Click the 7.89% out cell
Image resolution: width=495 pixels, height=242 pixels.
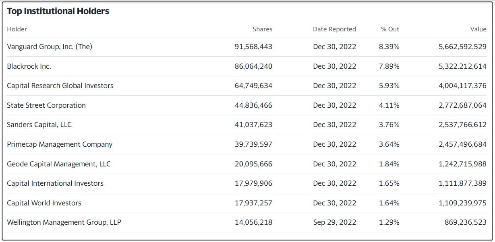coord(389,66)
